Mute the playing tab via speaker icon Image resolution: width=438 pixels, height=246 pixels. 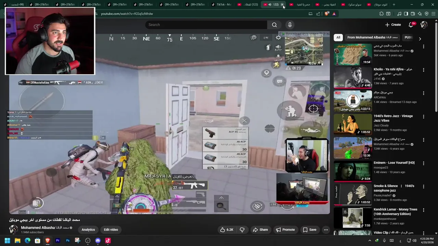pyautogui.click(x=270, y=4)
